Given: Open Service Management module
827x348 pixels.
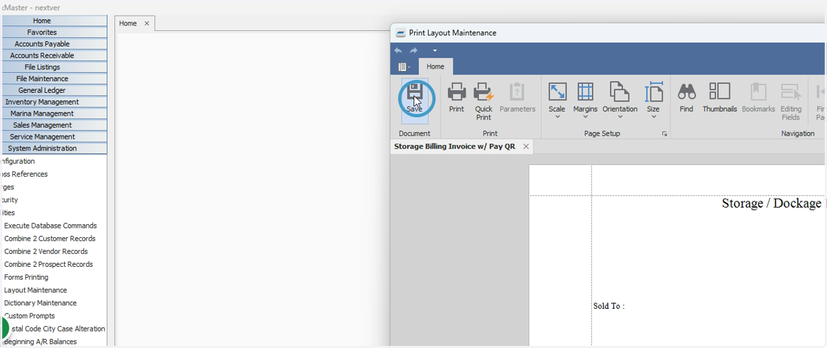Looking at the screenshot, I should pyautogui.click(x=54, y=137).
